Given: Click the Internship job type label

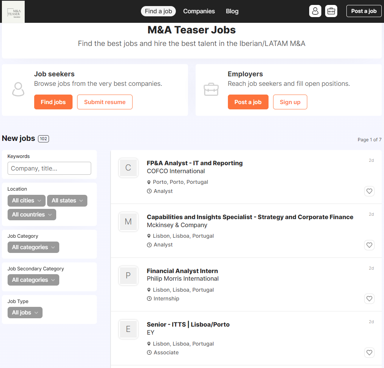Looking at the screenshot, I should click(x=166, y=299).
